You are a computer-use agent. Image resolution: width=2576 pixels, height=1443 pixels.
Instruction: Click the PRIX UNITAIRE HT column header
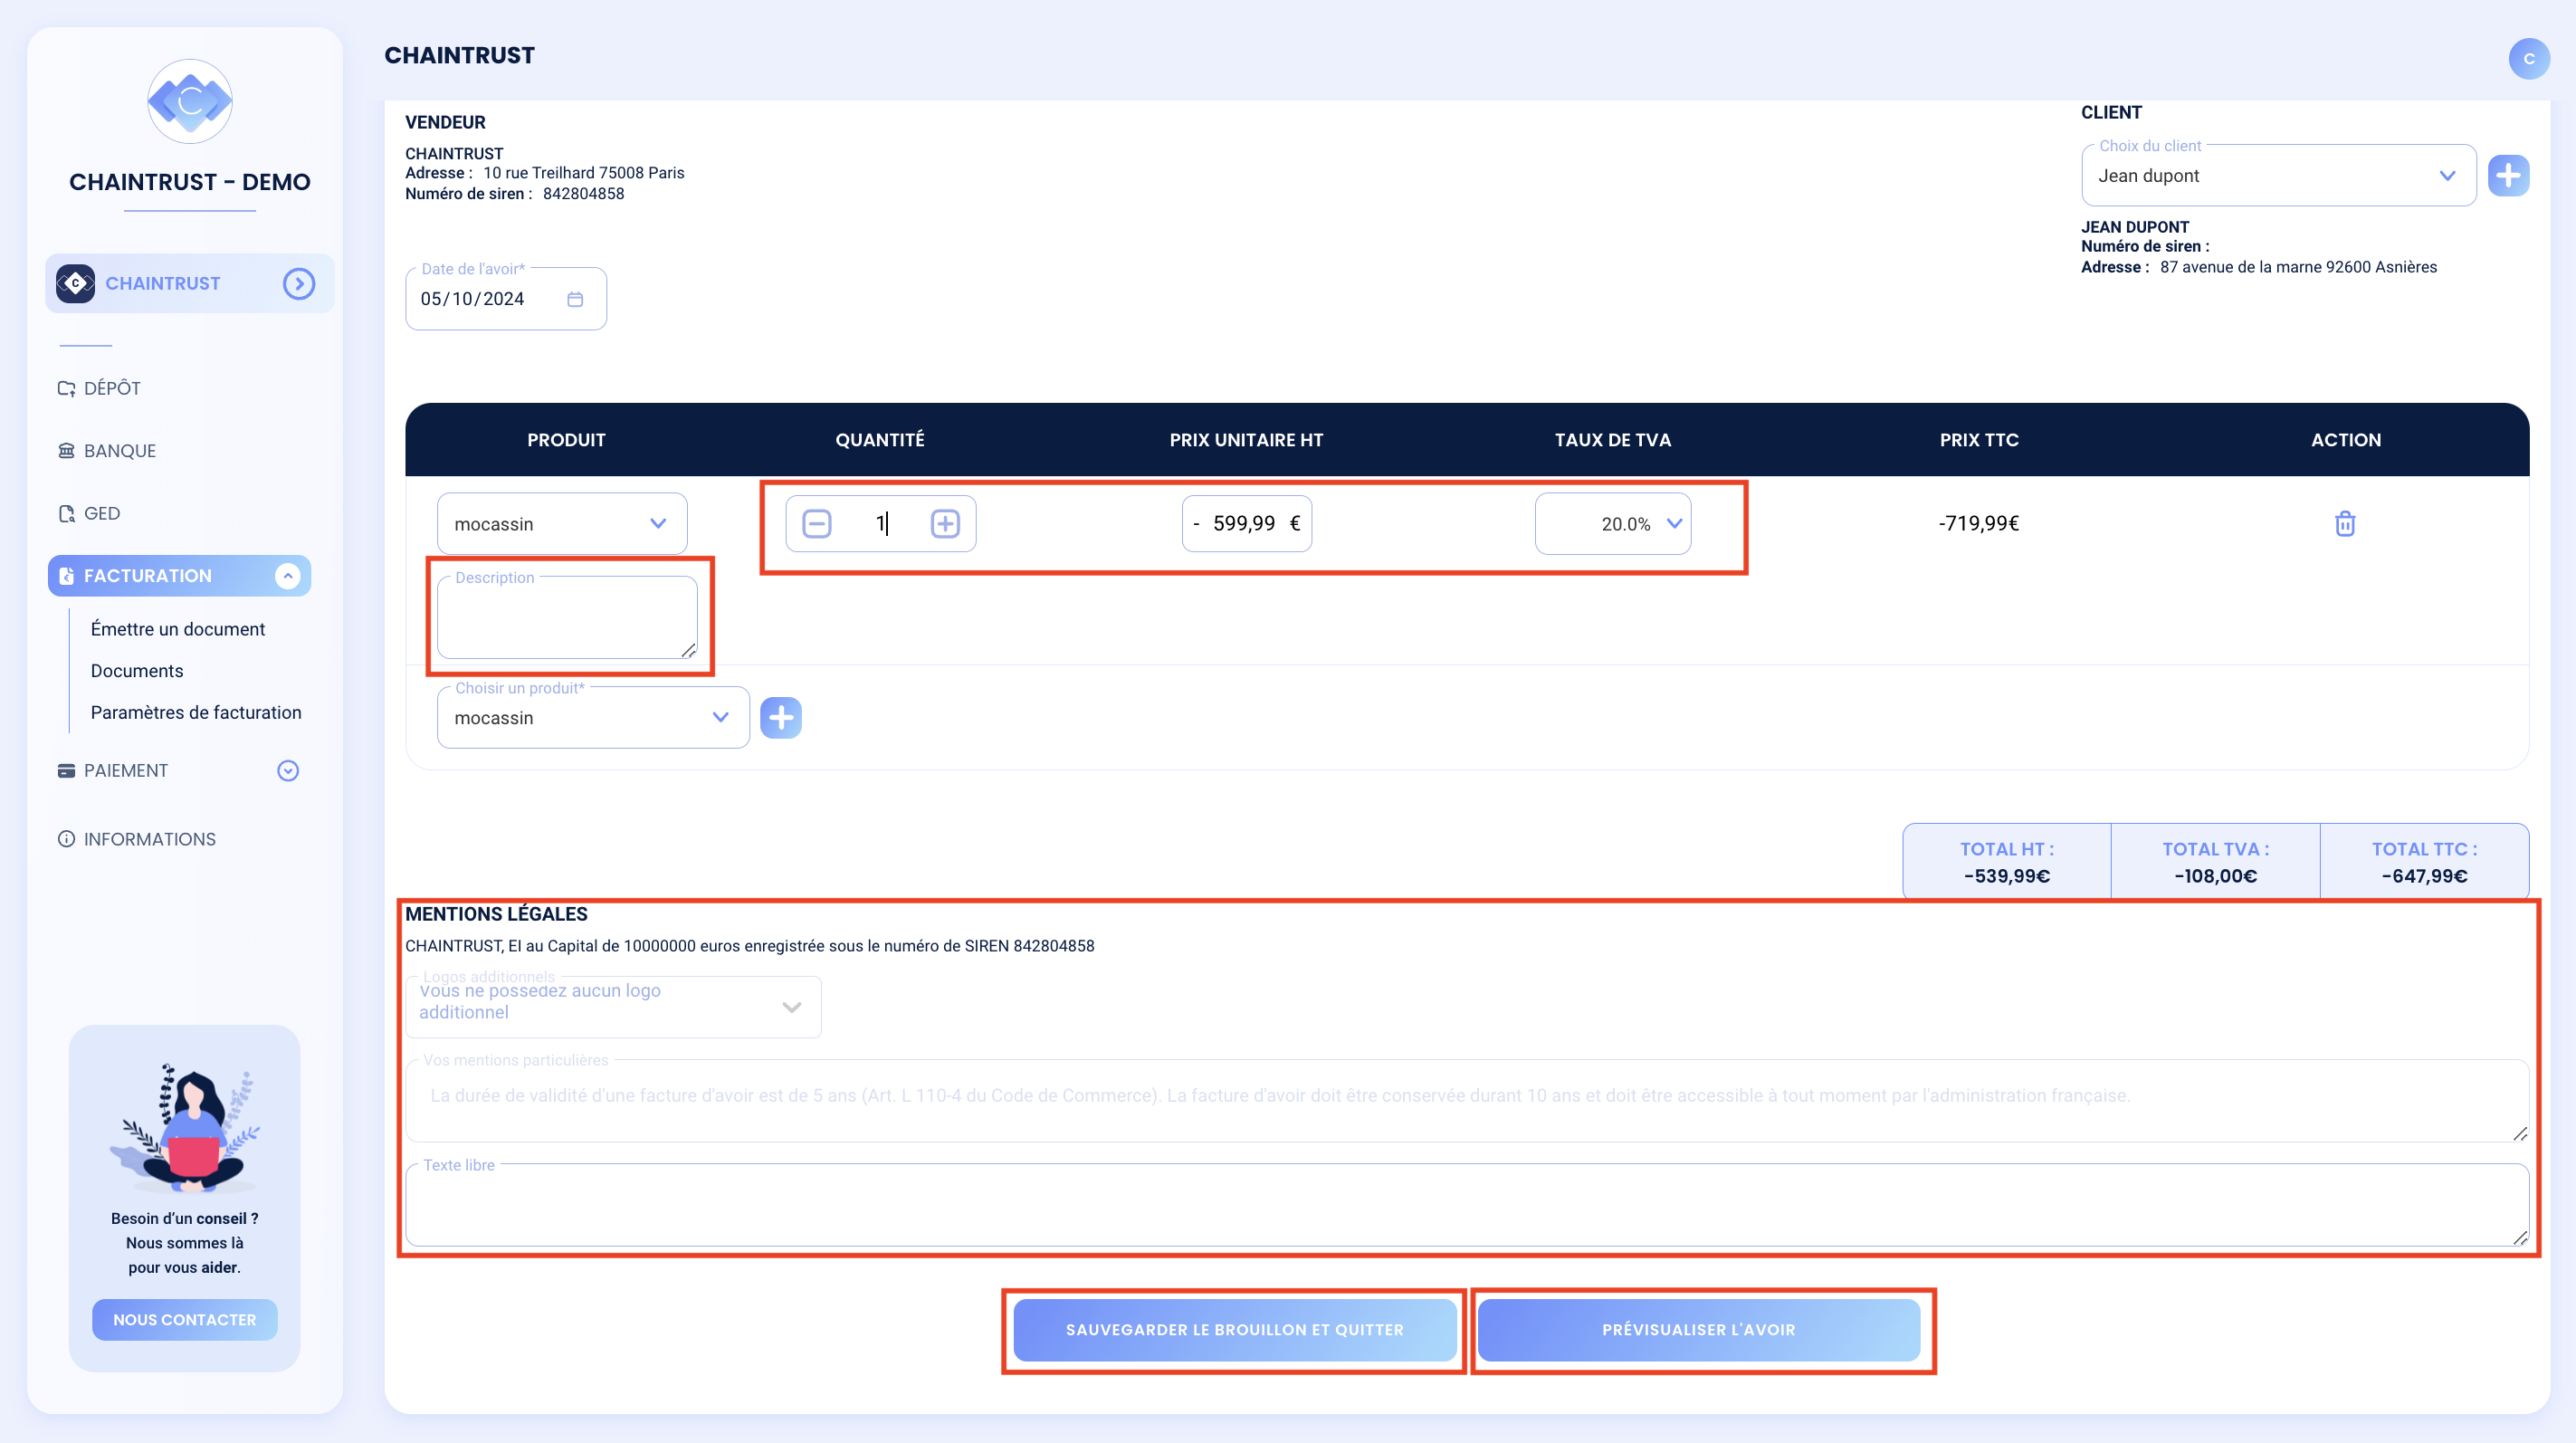coord(1246,440)
